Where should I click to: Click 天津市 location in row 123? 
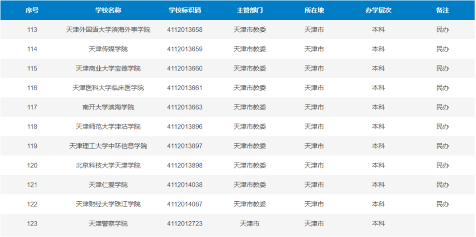point(314,224)
